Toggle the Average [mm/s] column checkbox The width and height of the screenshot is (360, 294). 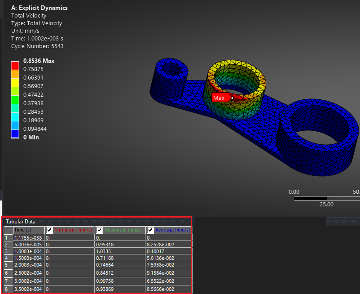coord(150,230)
